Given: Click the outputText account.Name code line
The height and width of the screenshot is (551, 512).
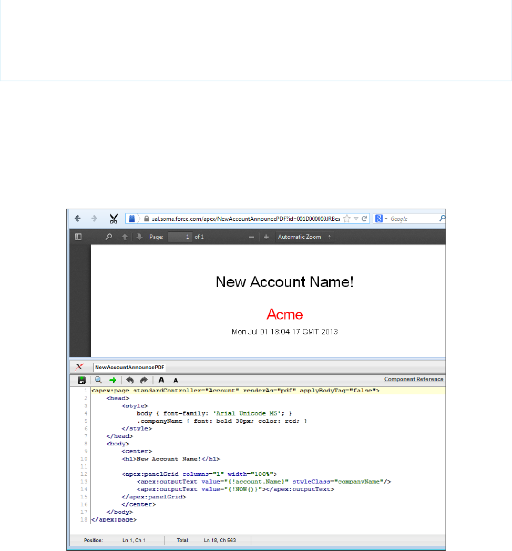Looking at the screenshot, I should pos(264,482).
